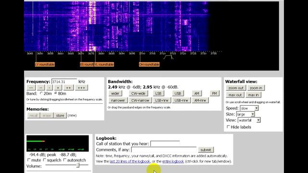This screenshot has width=308, height=173.
Task: Click the signal strength S-meter display
Action: point(58,143)
